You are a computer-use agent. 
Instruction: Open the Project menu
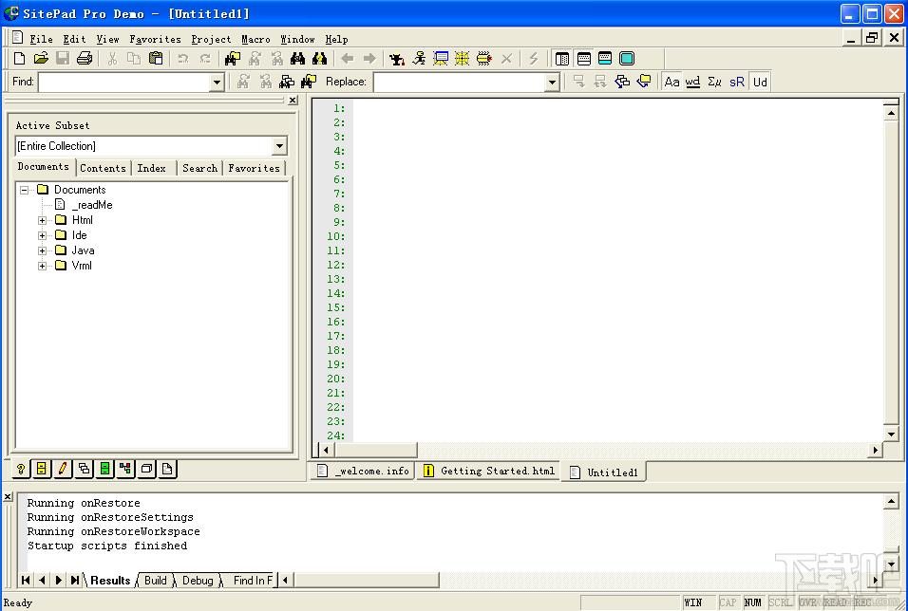tap(212, 39)
